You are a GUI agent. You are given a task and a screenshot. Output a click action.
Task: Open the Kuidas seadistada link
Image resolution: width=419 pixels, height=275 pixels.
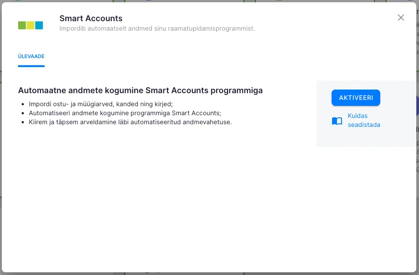364,120
